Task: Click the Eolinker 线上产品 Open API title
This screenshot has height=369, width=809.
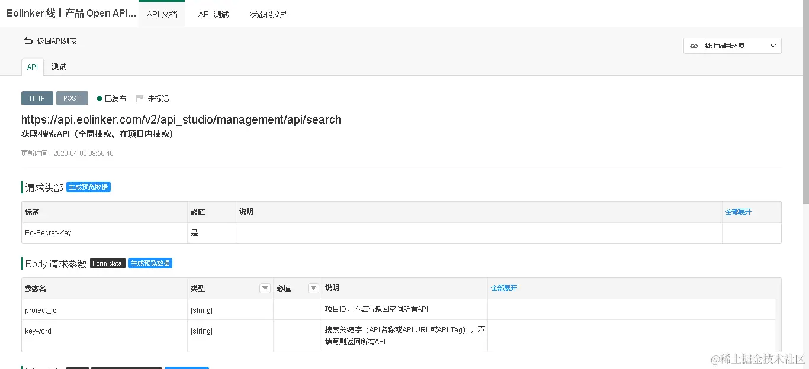Action: click(x=71, y=14)
